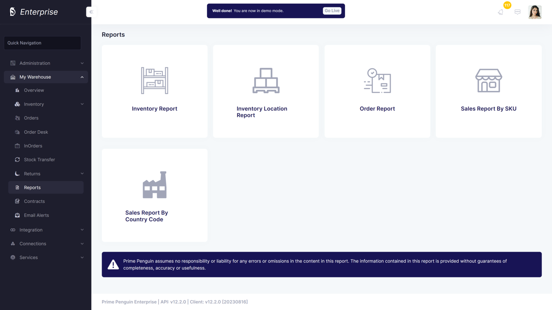Expand the Services menu chevron

pos(82,257)
